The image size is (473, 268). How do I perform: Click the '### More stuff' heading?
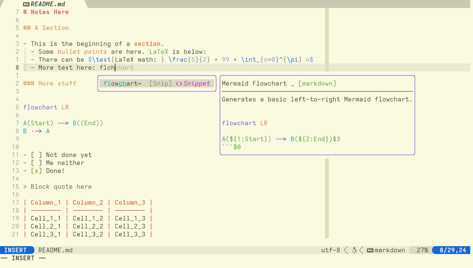point(50,84)
